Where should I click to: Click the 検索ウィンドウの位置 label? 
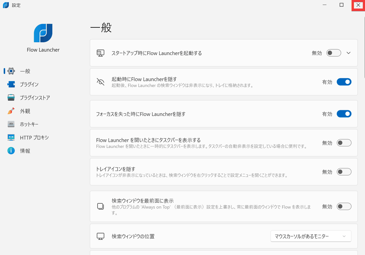(133, 236)
